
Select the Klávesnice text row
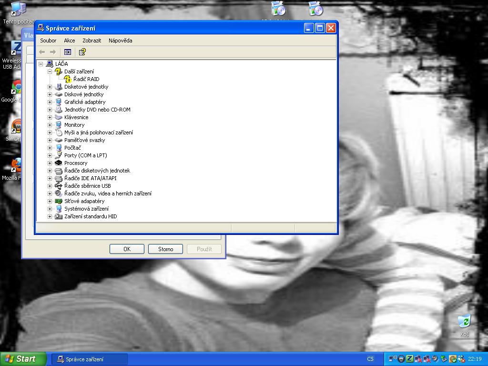click(76, 117)
